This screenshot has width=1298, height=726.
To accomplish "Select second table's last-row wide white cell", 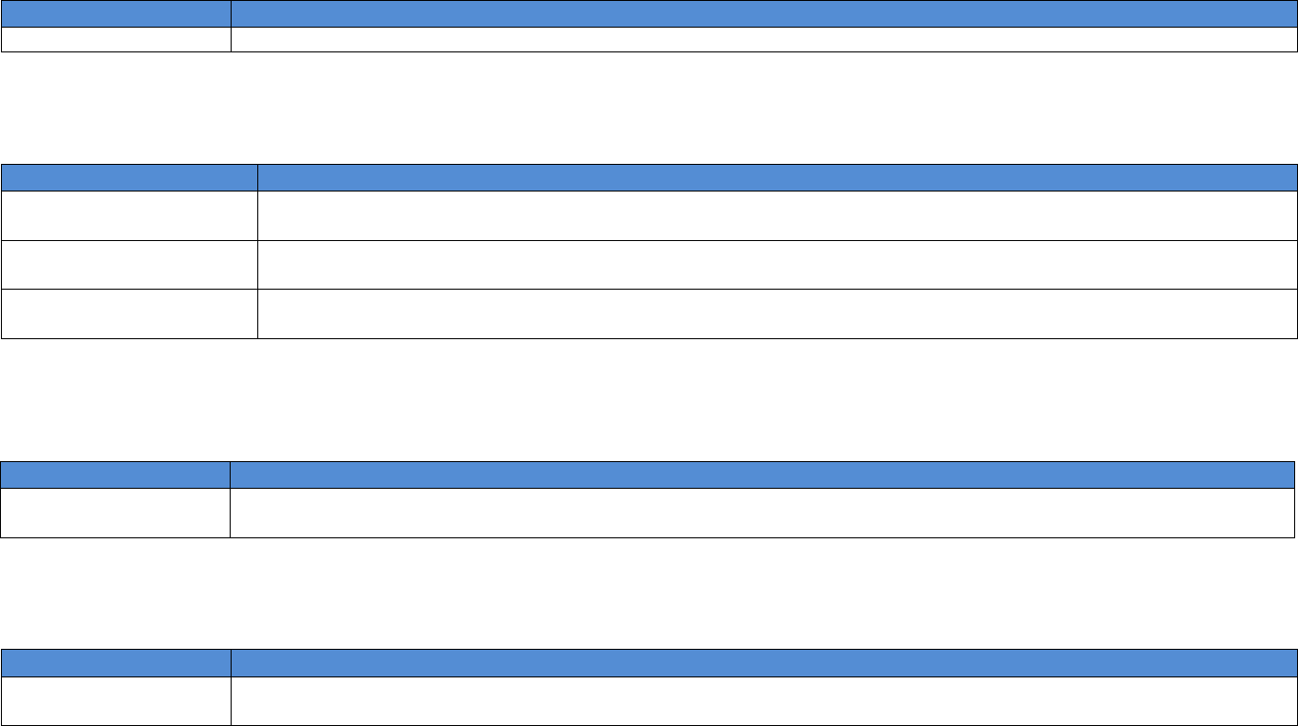I will (777, 313).
